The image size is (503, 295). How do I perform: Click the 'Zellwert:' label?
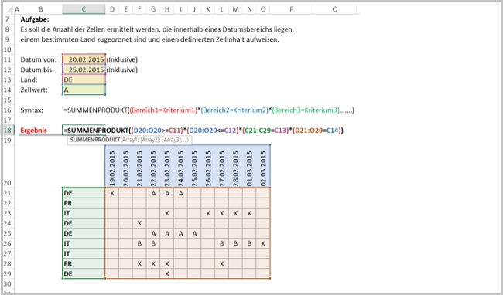click(34, 90)
